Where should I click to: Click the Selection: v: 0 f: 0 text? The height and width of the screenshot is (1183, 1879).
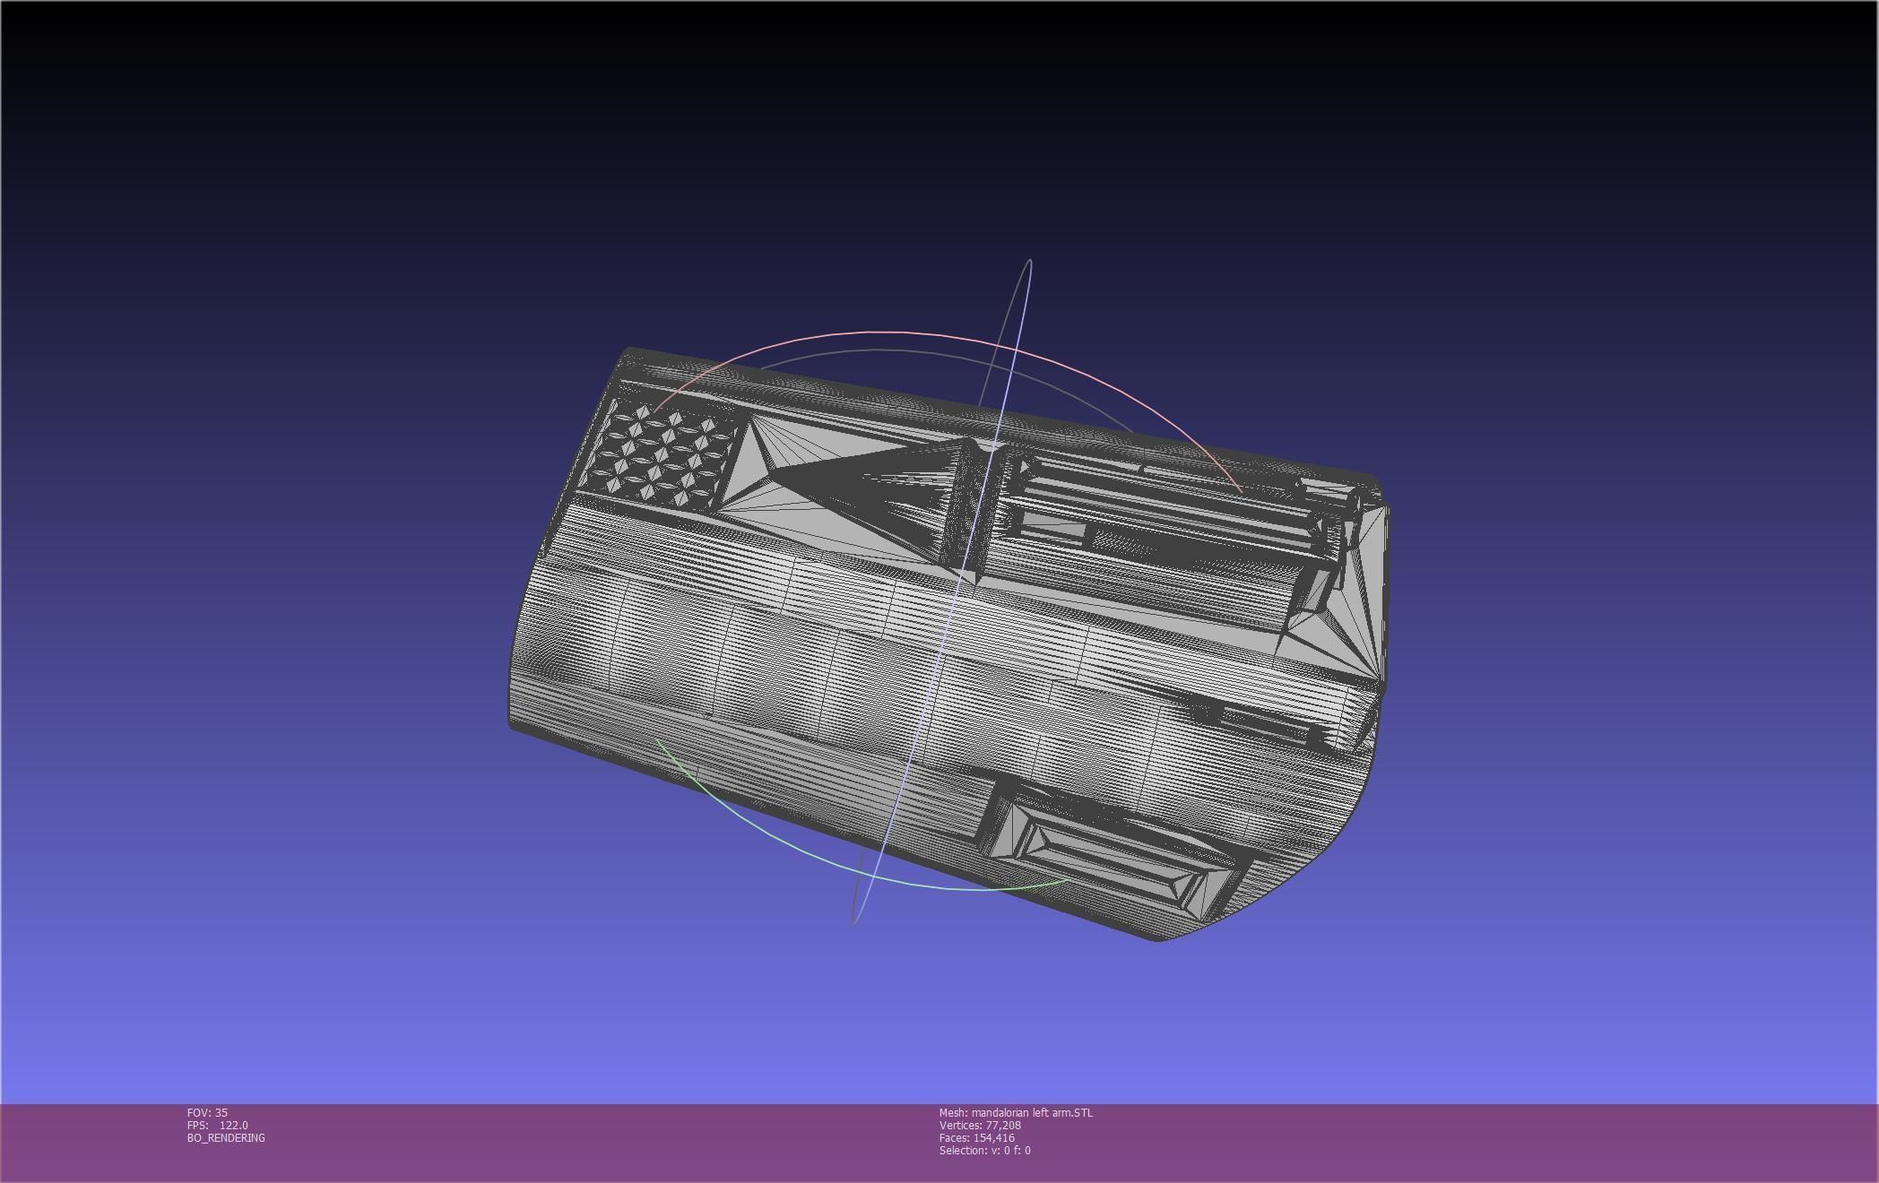pyautogui.click(x=984, y=1150)
